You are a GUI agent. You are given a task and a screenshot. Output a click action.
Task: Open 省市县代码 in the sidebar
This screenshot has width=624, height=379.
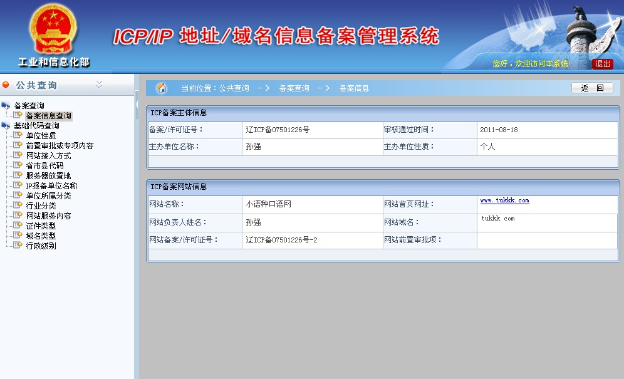(x=44, y=165)
